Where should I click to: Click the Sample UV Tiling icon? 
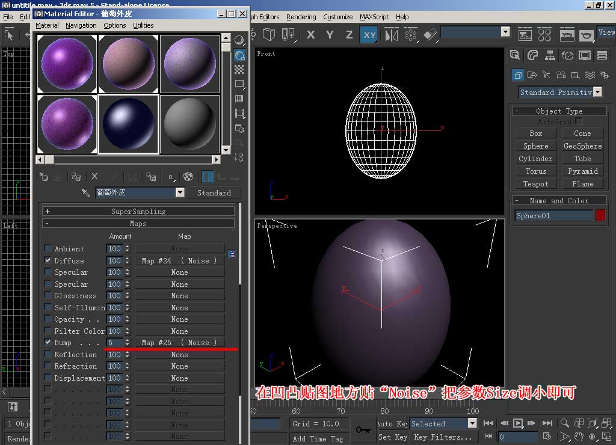point(239,84)
